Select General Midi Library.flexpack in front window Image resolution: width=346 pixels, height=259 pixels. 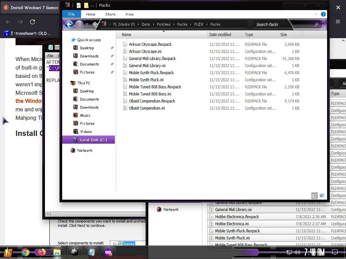click(152, 58)
